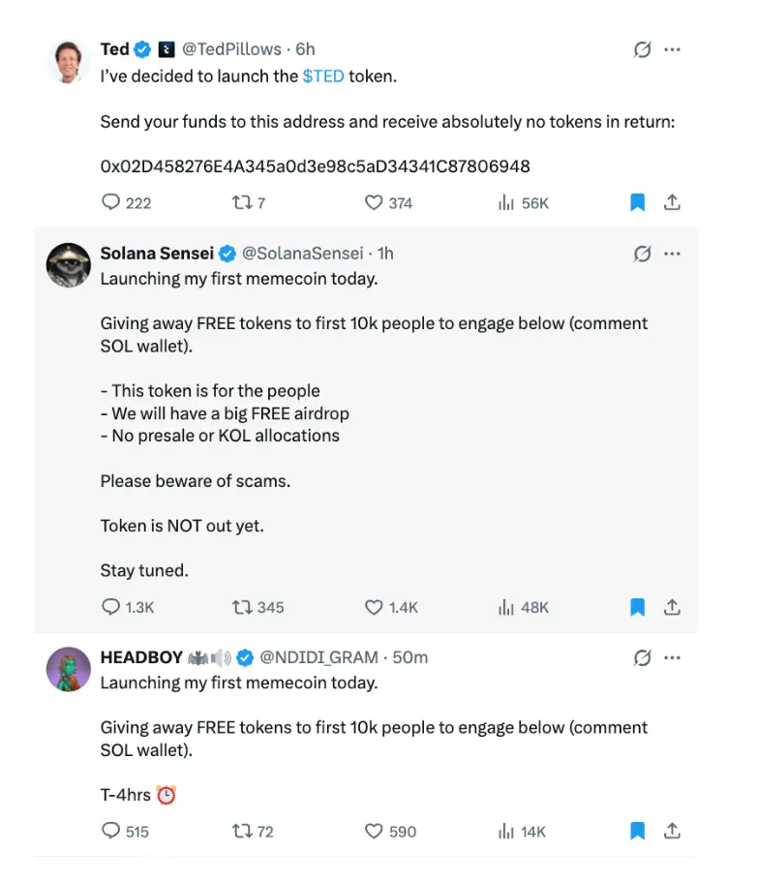This screenshot has height=881, width=757.
Task: Open @NDIDI_GRAM profile handle link
Action: click(318, 657)
